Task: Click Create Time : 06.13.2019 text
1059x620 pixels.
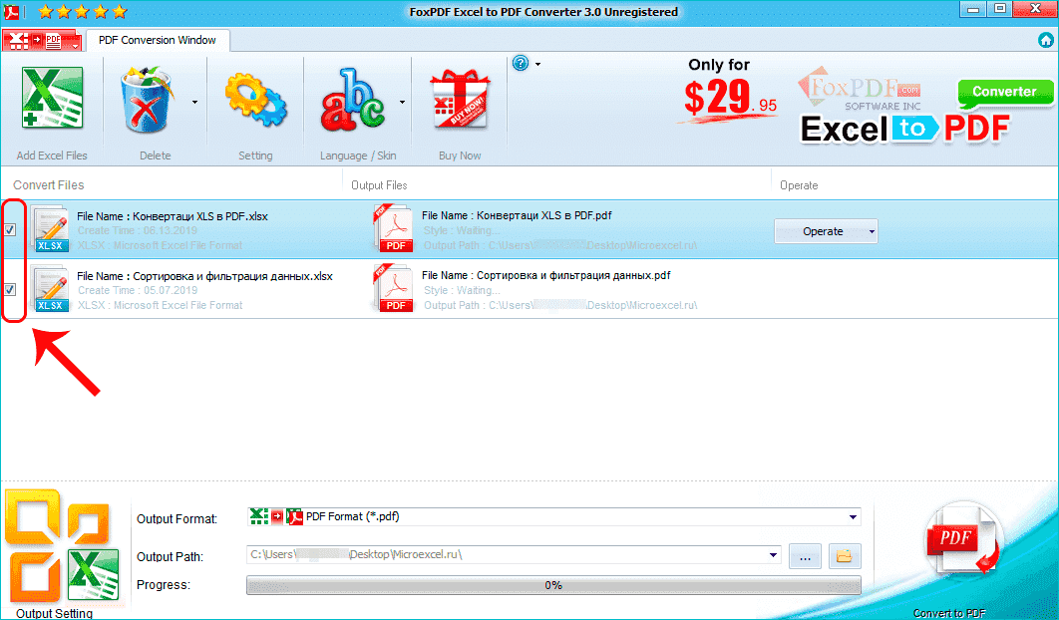Action: 138,231
